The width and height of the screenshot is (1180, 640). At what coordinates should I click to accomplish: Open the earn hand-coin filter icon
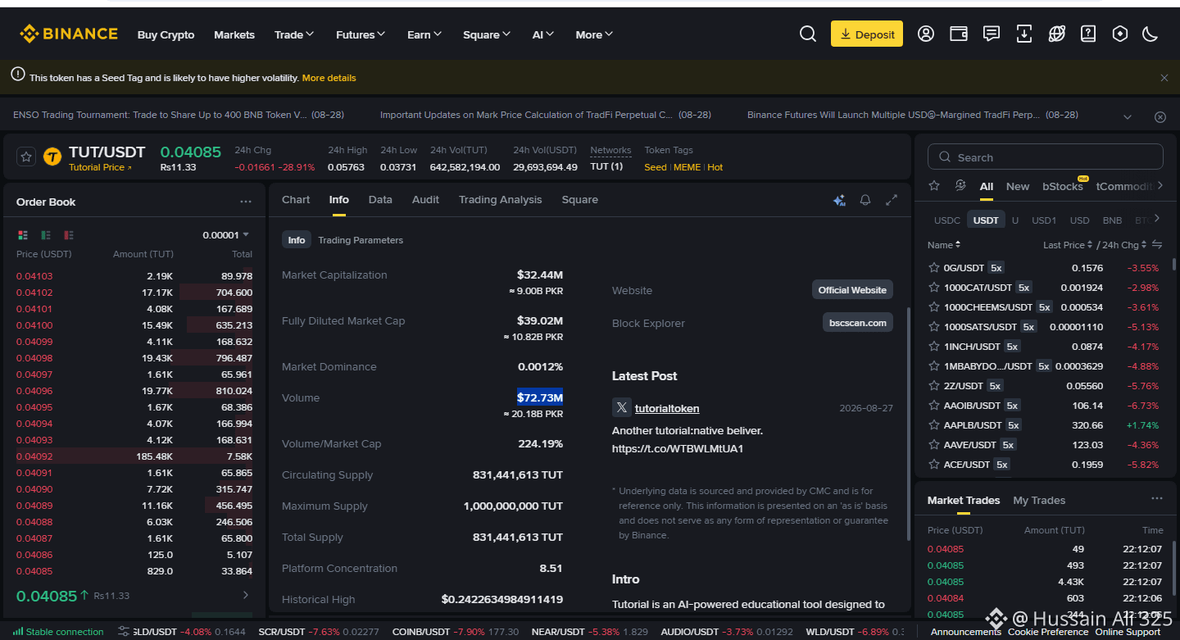[960, 186]
